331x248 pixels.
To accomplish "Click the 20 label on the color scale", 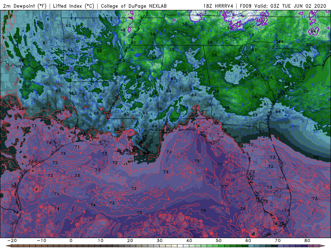I will pyautogui.click(x=130, y=241).
